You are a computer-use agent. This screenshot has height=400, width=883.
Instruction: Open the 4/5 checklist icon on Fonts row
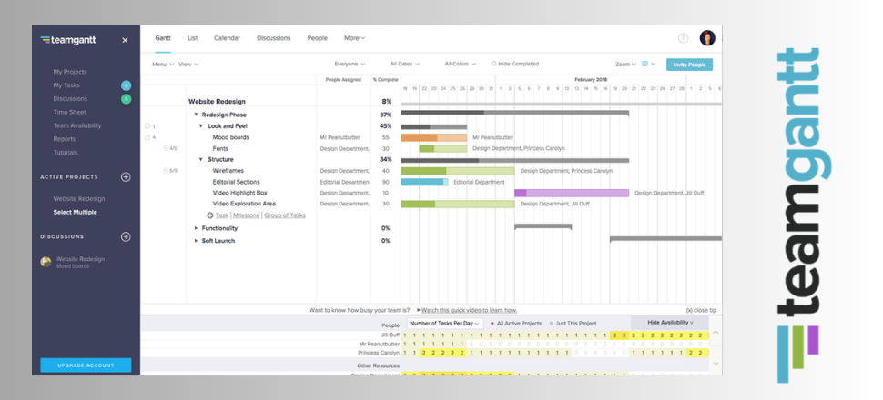(166, 148)
